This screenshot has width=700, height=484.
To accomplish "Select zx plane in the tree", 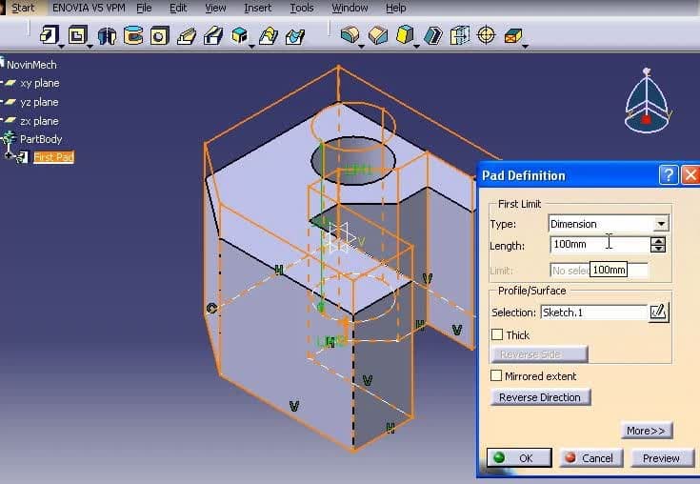I will click(39, 121).
